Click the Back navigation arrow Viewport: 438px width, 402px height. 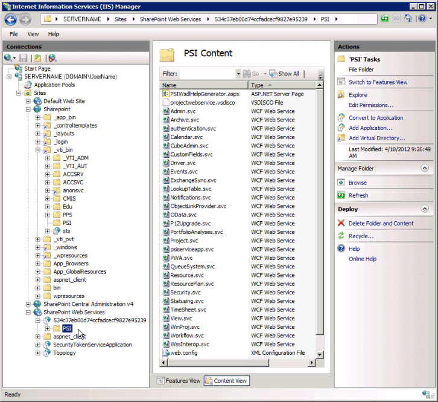point(11,19)
